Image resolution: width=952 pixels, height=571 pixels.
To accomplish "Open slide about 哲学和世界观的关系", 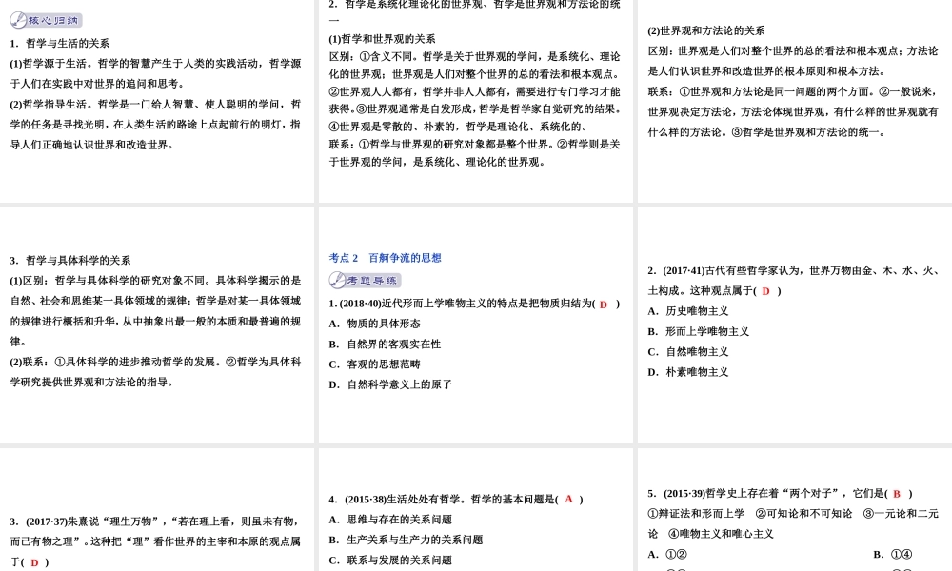I will (475, 101).
